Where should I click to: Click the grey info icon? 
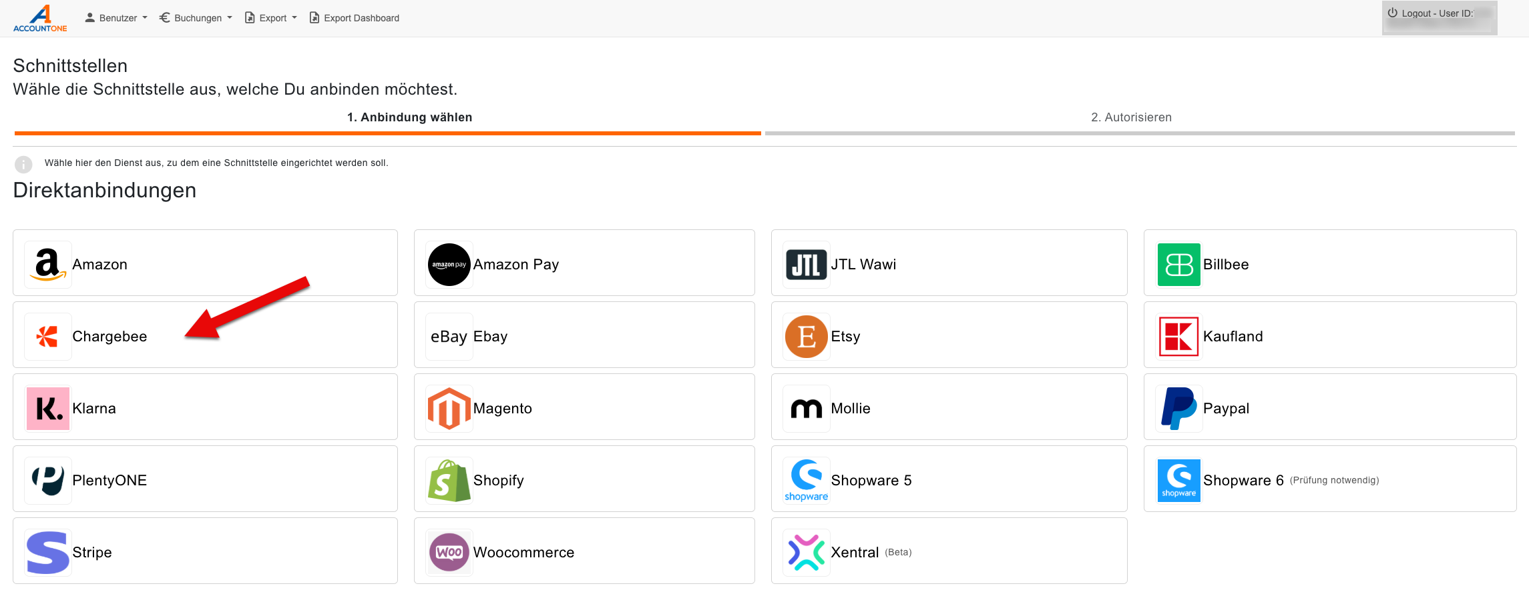[x=23, y=164]
